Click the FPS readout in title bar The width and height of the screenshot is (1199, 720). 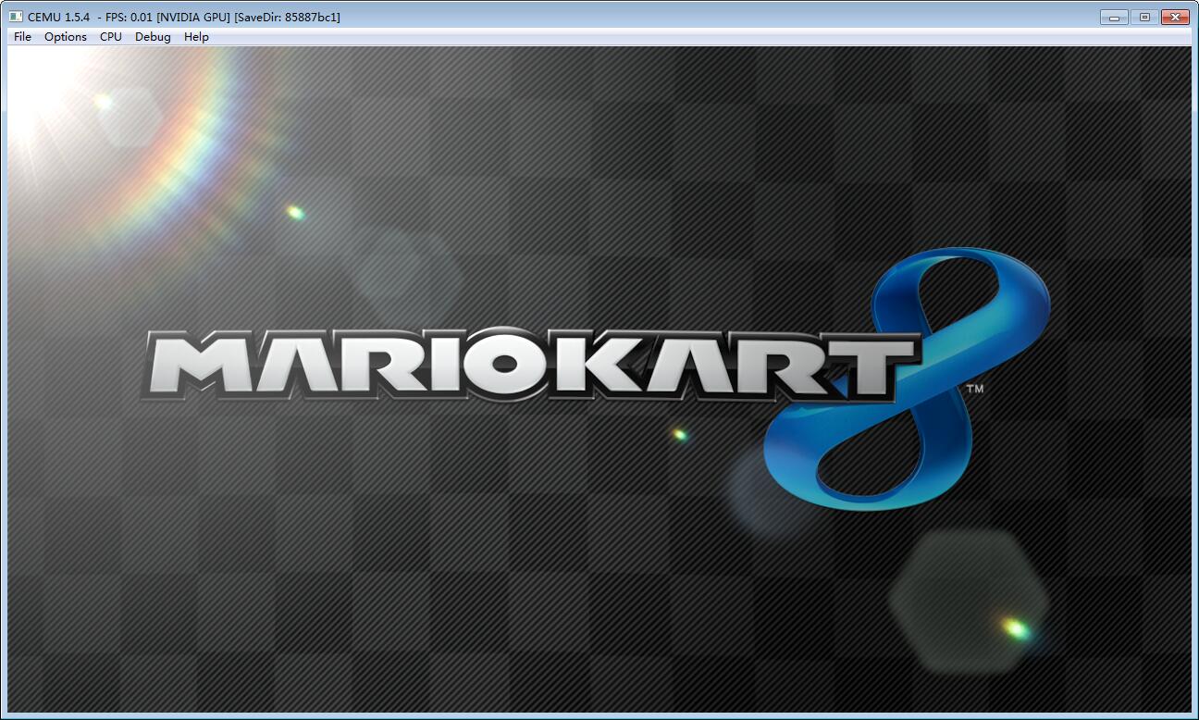129,17
